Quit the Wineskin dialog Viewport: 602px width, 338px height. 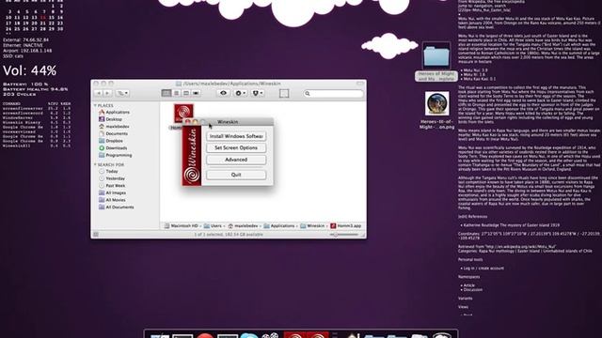236,175
